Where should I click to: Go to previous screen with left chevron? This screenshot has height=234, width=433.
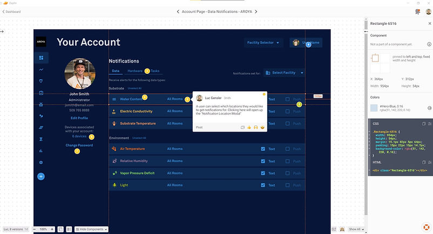click(x=178, y=11)
